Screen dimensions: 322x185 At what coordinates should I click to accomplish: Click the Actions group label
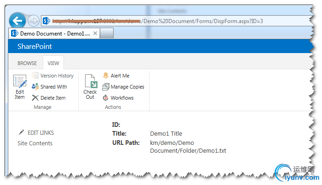tap(113, 107)
